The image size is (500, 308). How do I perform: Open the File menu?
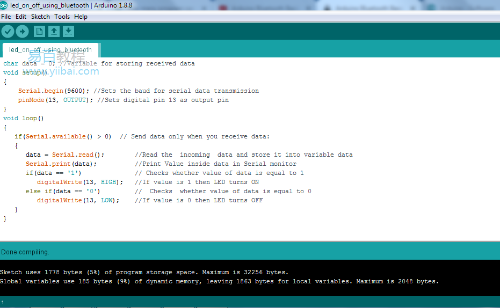pyautogui.click(x=6, y=17)
